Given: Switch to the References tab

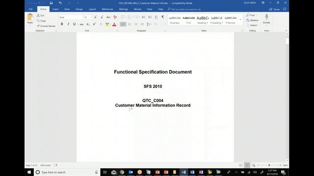Looking at the screenshot, I should (x=107, y=9).
